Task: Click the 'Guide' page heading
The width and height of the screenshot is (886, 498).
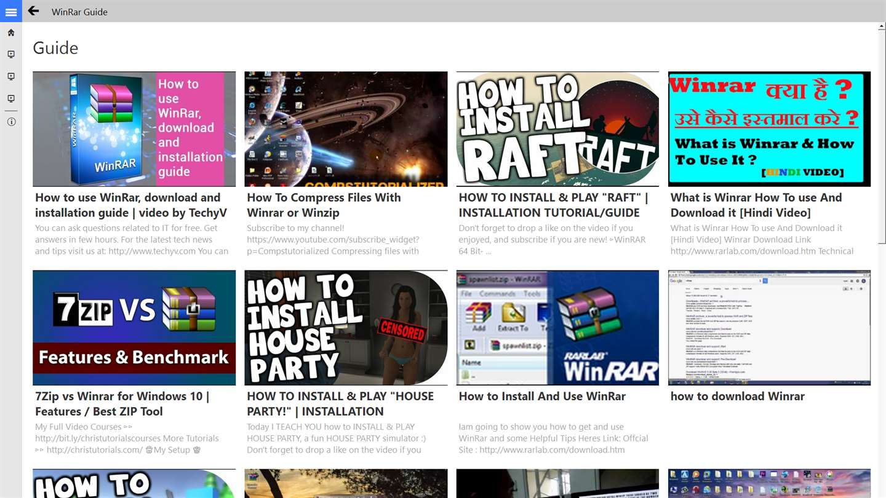Action: 55,48
